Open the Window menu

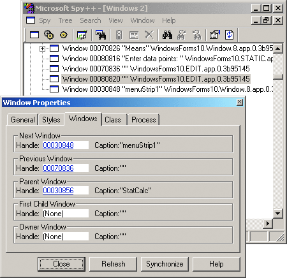point(142,20)
